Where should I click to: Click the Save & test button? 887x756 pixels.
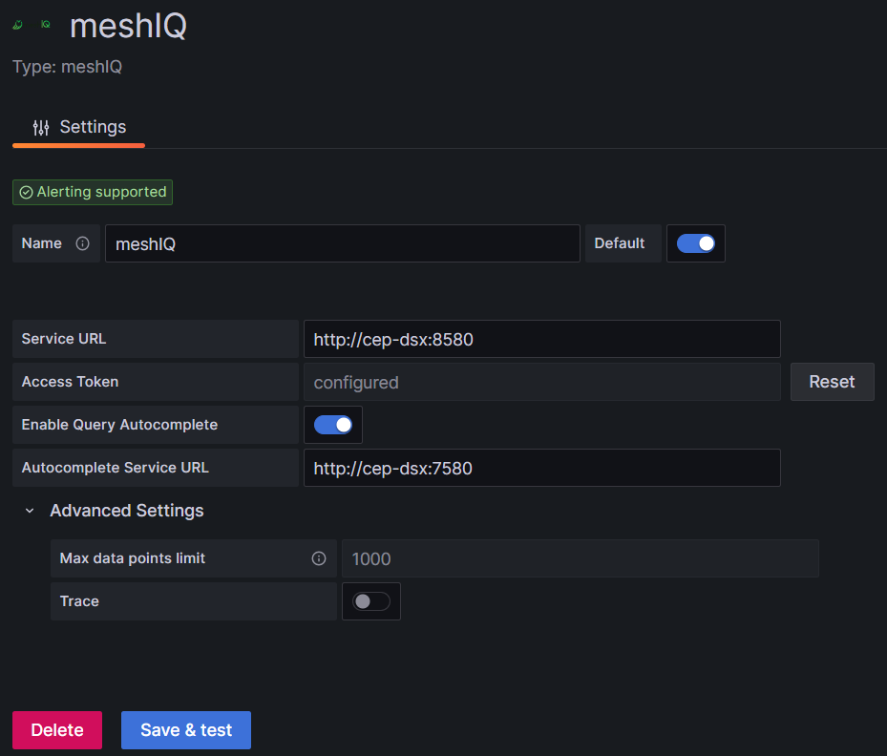tap(186, 730)
